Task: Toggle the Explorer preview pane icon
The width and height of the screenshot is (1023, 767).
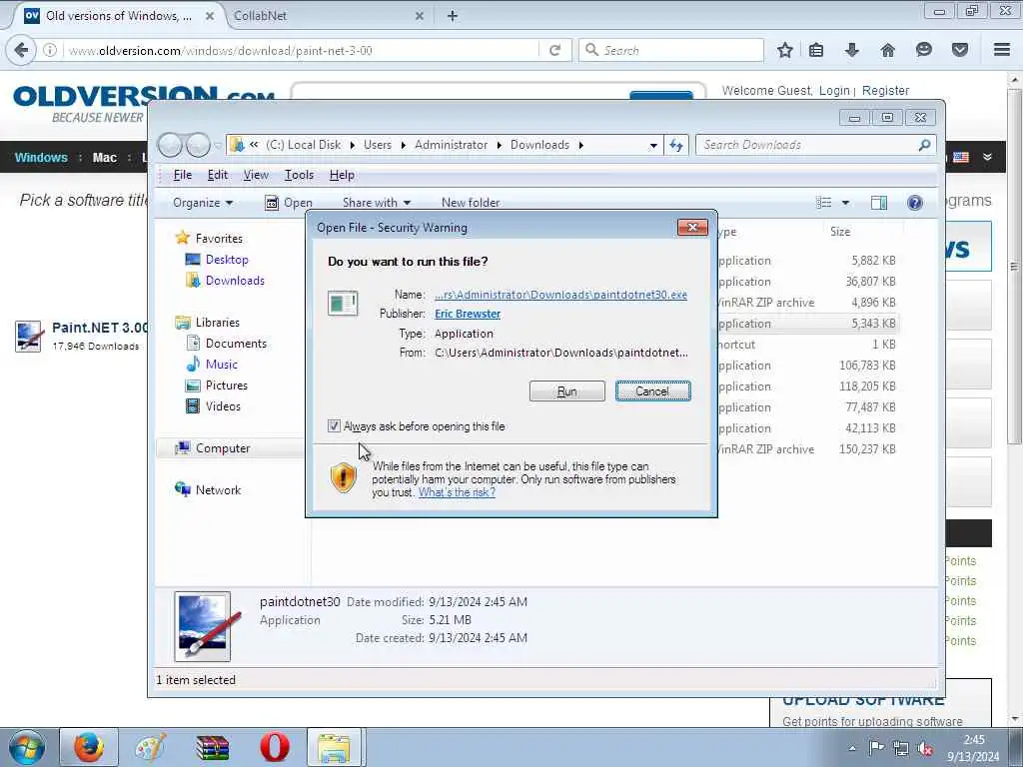Action: pyautogui.click(x=879, y=202)
